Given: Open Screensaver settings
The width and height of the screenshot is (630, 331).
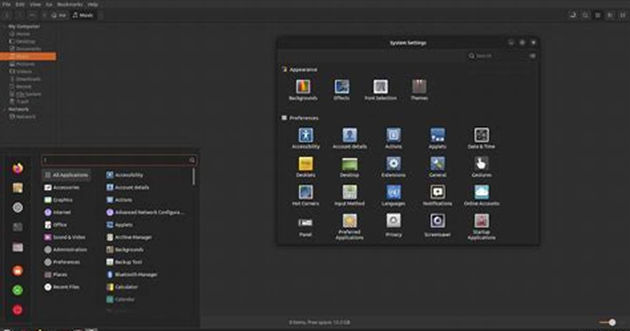Looking at the screenshot, I should (438, 225).
